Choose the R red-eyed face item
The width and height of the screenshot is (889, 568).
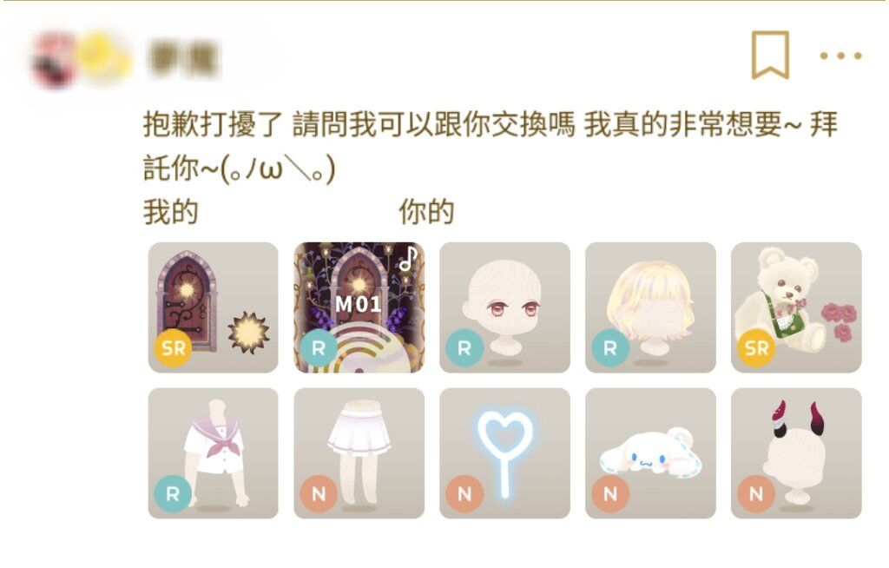point(504,307)
